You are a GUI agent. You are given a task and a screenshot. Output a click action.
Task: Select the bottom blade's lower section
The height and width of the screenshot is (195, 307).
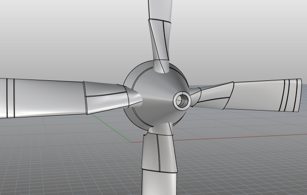159,184
